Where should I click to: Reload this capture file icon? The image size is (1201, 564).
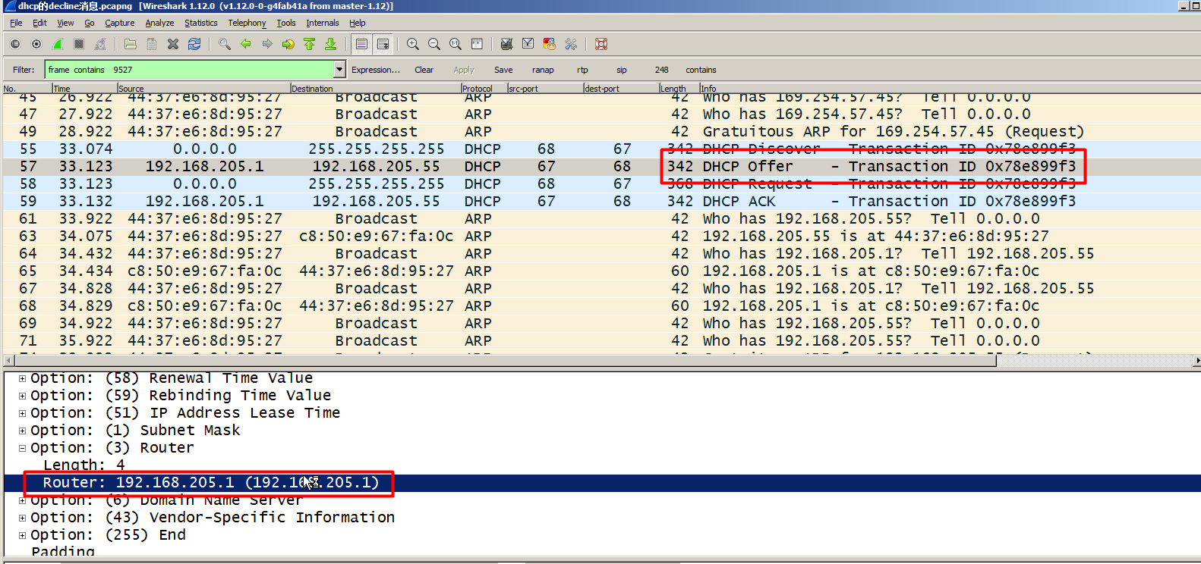pyautogui.click(x=194, y=44)
